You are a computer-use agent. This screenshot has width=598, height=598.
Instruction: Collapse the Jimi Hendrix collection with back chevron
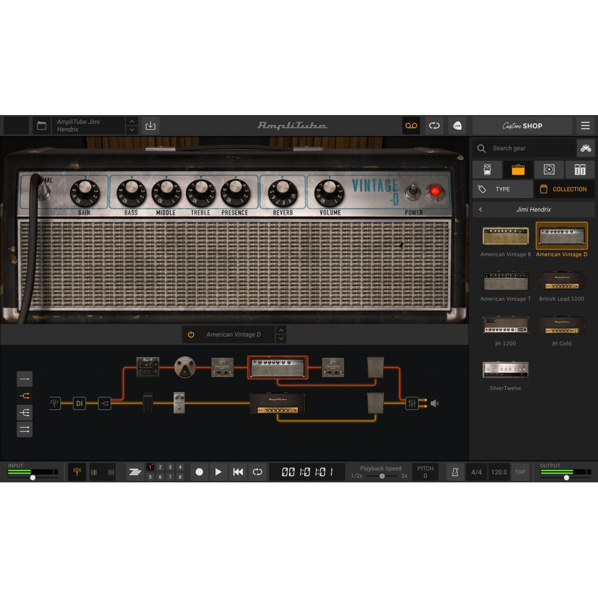[x=481, y=210]
